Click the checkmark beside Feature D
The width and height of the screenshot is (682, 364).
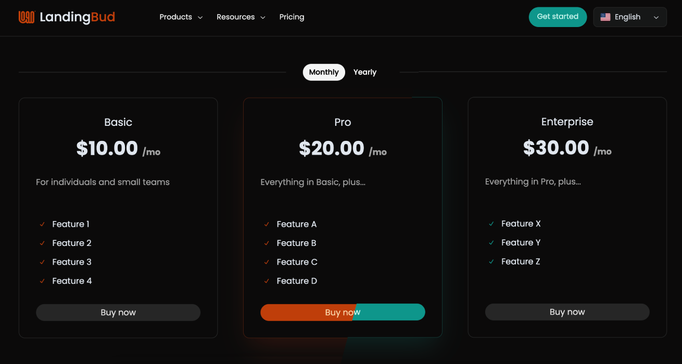pyautogui.click(x=267, y=281)
